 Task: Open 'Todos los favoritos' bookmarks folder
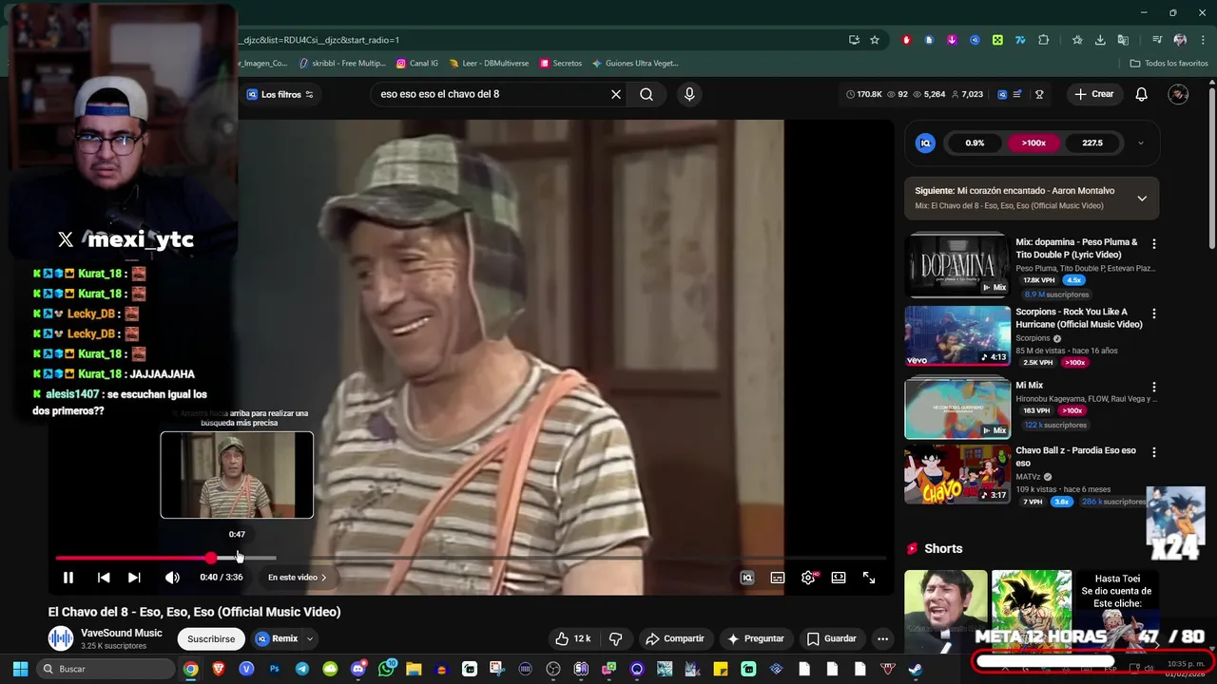(x=1169, y=64)
